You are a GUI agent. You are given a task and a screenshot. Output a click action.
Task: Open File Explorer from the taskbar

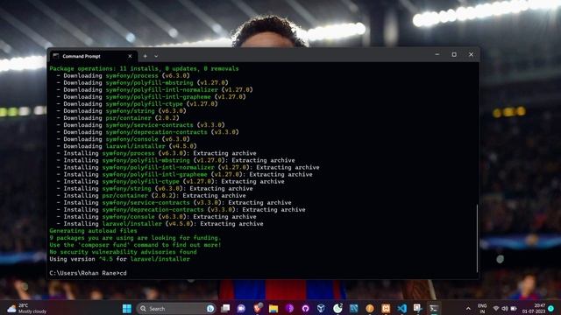pyautogui.click(x=273, y=309)
